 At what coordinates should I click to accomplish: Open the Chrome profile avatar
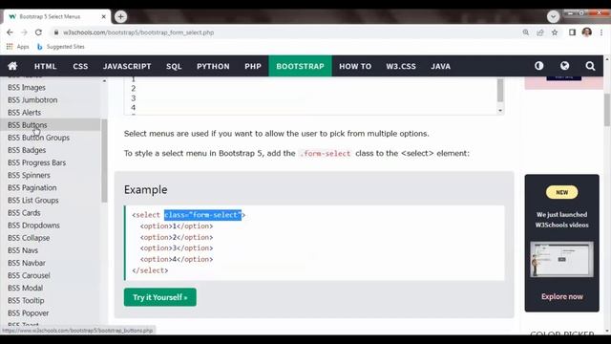tap(587, 32)
